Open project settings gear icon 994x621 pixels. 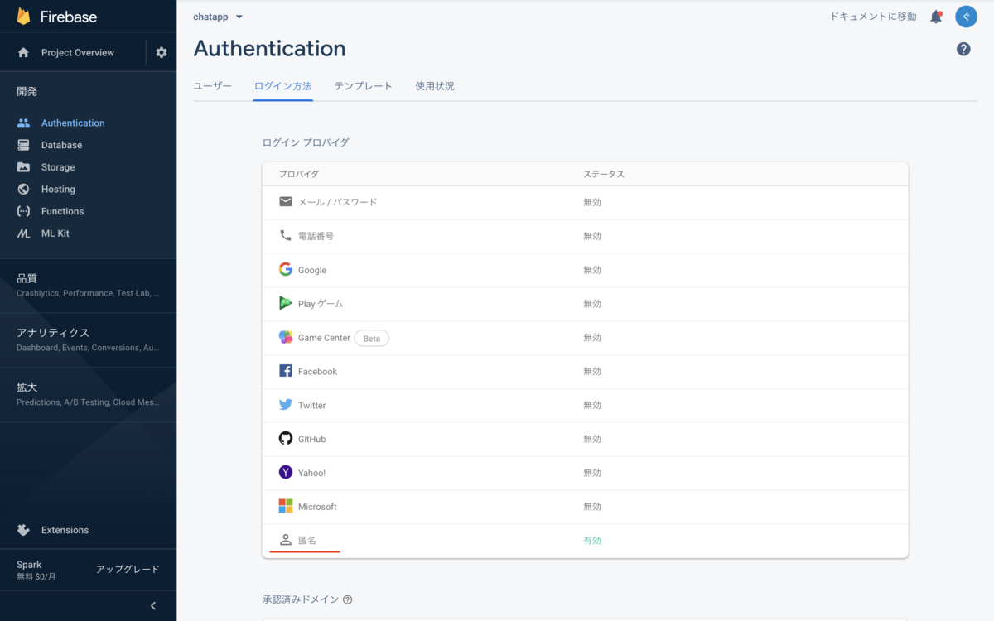(162, 52)
